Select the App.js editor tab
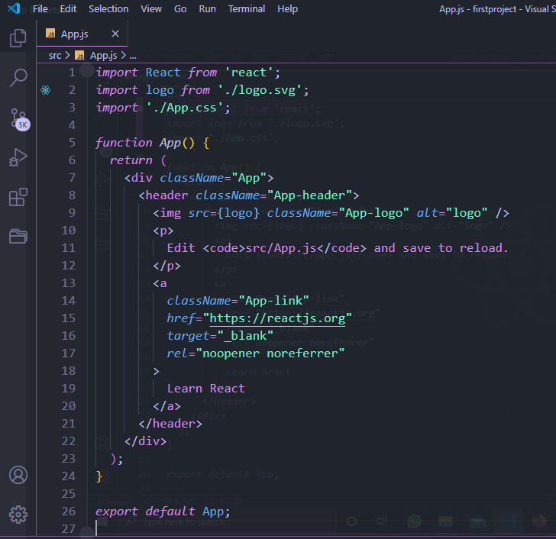This screenshot has width=556, height=539. [x=75, y=34]
